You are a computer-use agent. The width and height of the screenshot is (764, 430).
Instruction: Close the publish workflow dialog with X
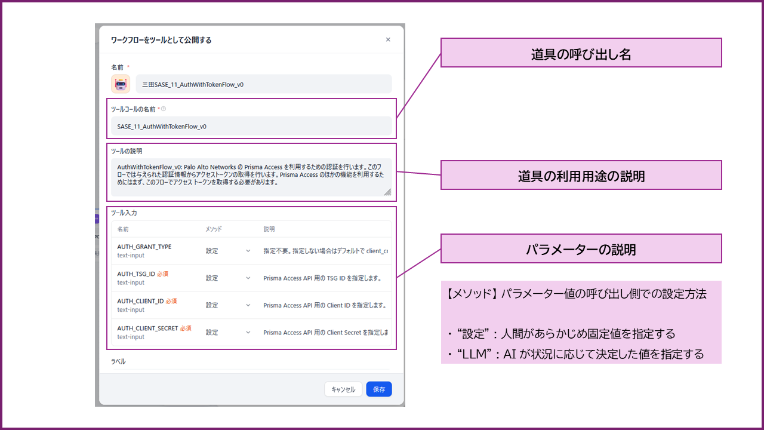click(388, 40)
